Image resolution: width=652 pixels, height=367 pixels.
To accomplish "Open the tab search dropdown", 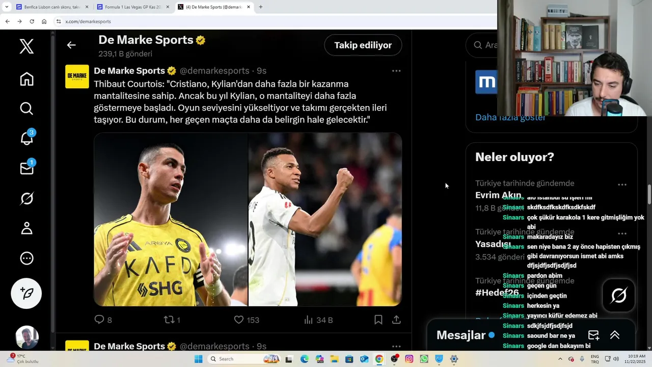I will click(7, 7).
